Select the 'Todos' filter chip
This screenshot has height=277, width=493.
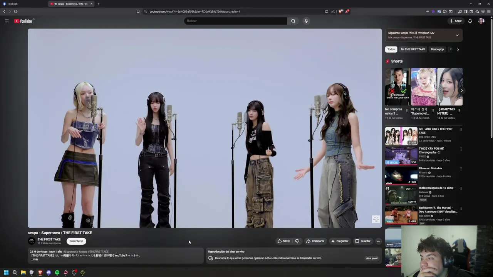click(x=391, y=49)
